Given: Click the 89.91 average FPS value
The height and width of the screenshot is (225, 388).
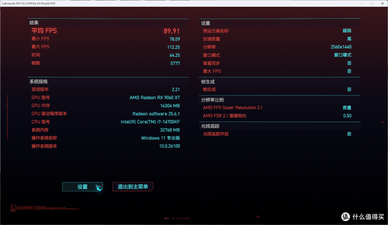Looking at the screenshot, I should tap(172, 31).
